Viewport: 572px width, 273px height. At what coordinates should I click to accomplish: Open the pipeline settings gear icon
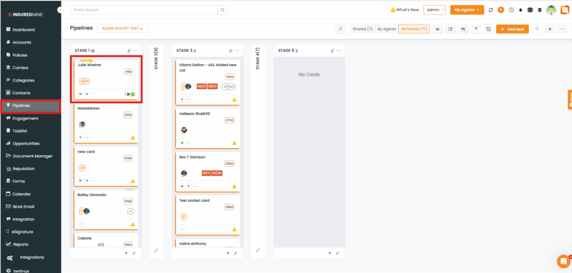[550, 29]
